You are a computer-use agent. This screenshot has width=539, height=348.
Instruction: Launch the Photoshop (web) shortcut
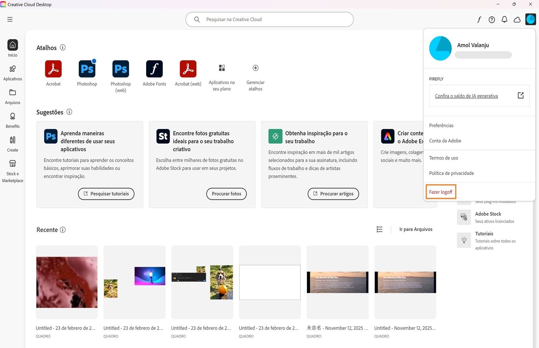[x=121, y=69]
